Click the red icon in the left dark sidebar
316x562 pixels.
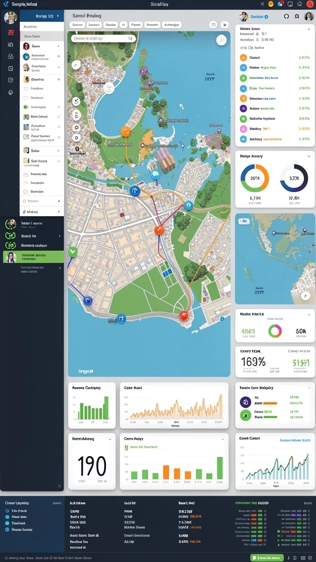coord(10,32)
